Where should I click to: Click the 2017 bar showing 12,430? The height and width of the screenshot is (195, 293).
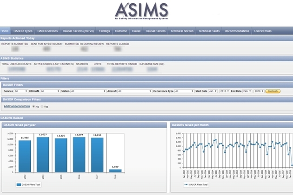point(97,155)
